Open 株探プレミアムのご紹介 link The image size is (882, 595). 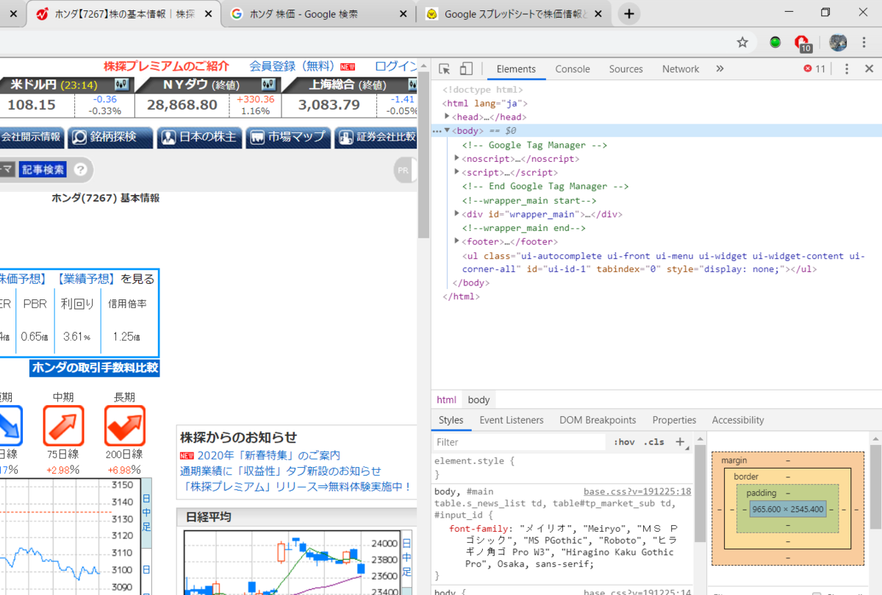[x=166, y=66]
